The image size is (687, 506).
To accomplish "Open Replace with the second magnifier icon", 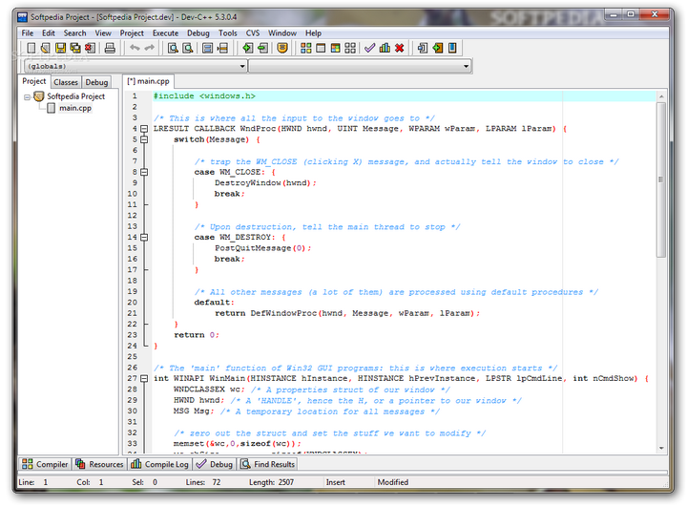I will [x=188, y=48].
